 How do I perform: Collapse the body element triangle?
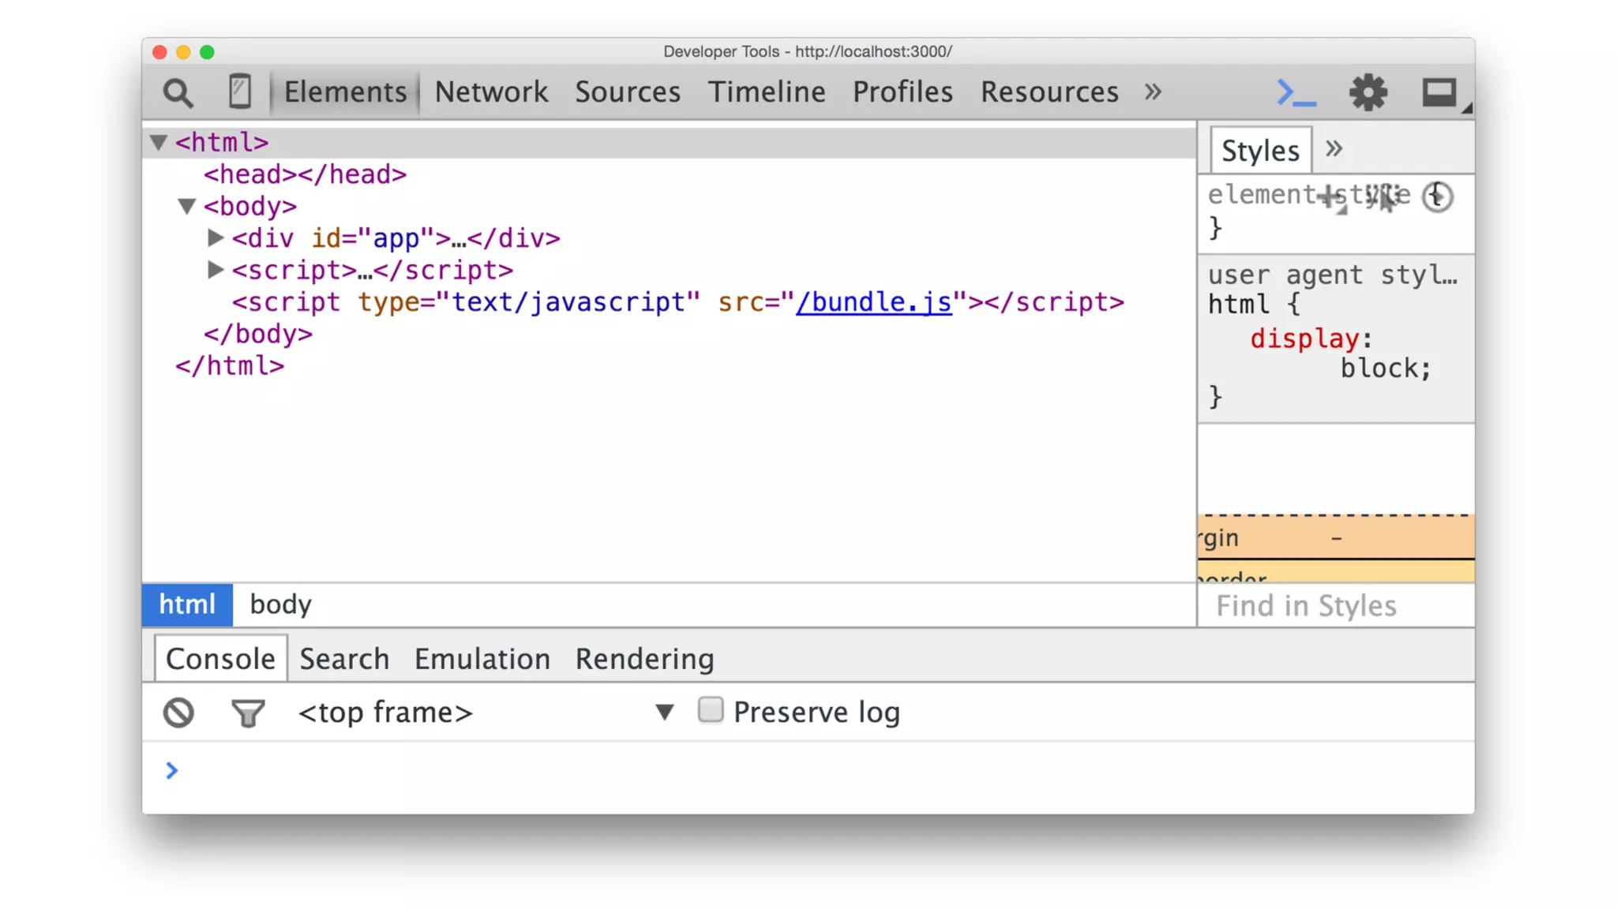pos(186,207)
